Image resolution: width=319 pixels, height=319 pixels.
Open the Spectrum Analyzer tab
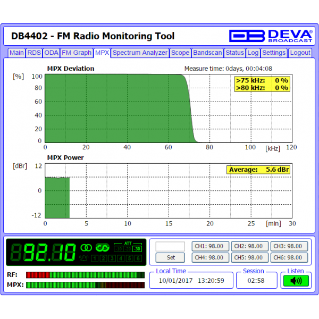(x=140, y=53)
